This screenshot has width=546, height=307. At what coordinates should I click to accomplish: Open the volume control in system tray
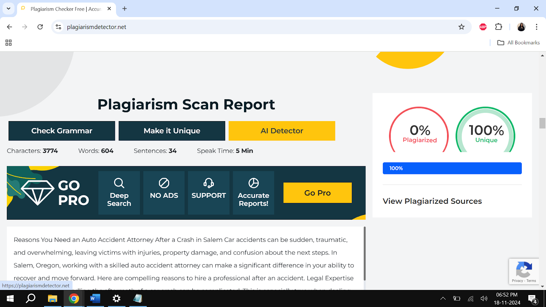484,298
